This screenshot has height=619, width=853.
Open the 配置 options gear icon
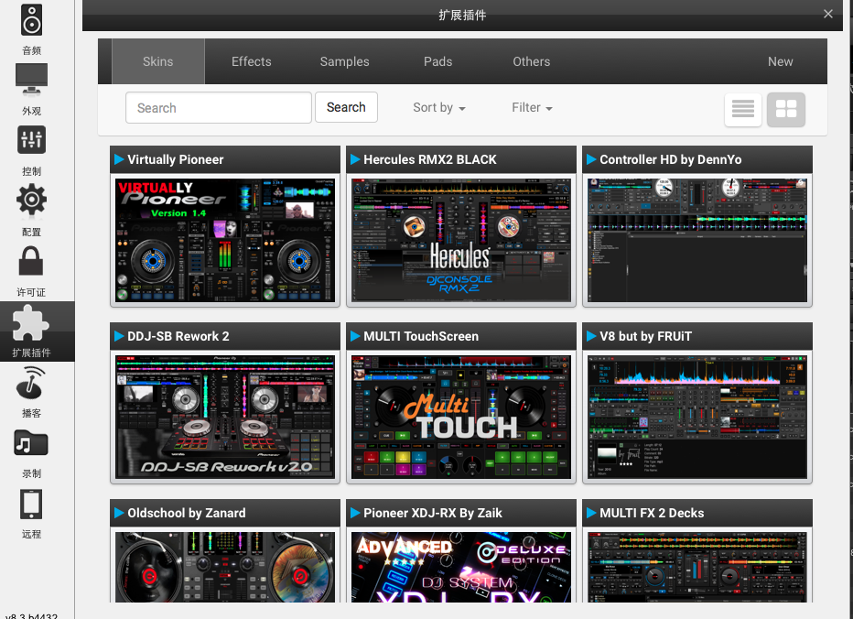point(31,200)
